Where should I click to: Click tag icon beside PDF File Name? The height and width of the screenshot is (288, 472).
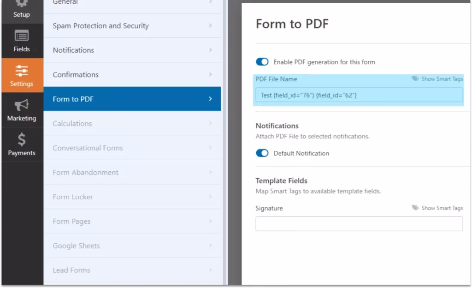coord(415,79)
